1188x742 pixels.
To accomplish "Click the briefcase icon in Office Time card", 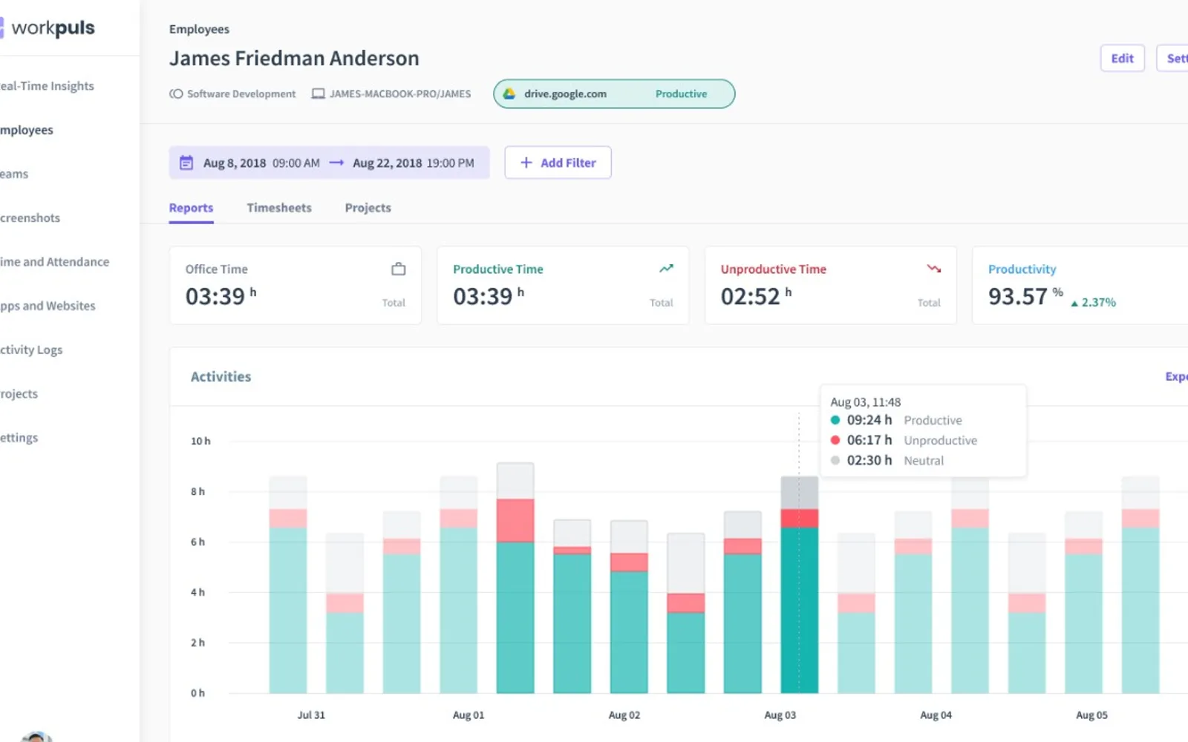I will [x=398, y=269].
